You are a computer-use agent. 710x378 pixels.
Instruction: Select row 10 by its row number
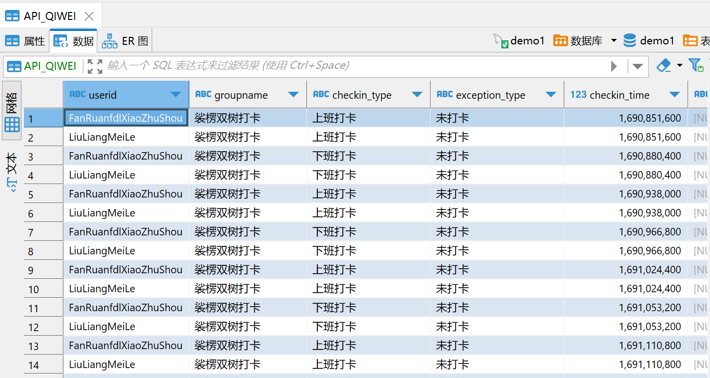[x=43, y=289]
